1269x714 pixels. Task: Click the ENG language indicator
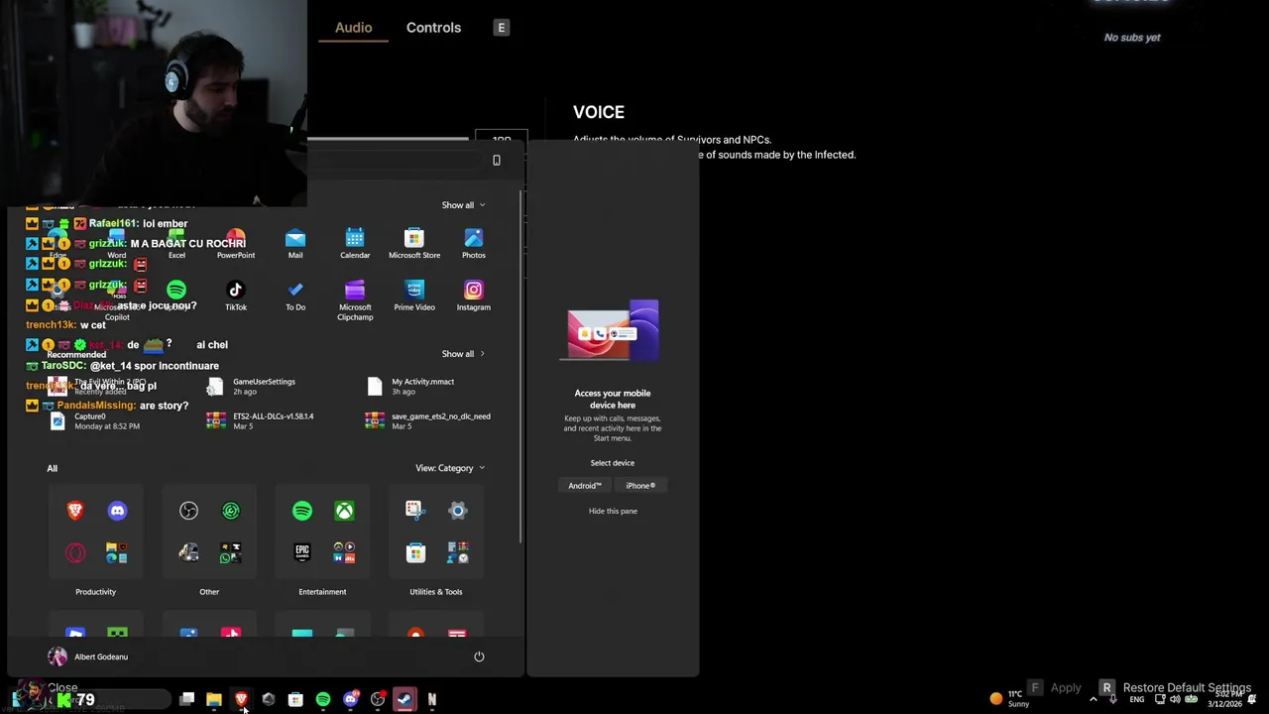[x=1137, y=700]
